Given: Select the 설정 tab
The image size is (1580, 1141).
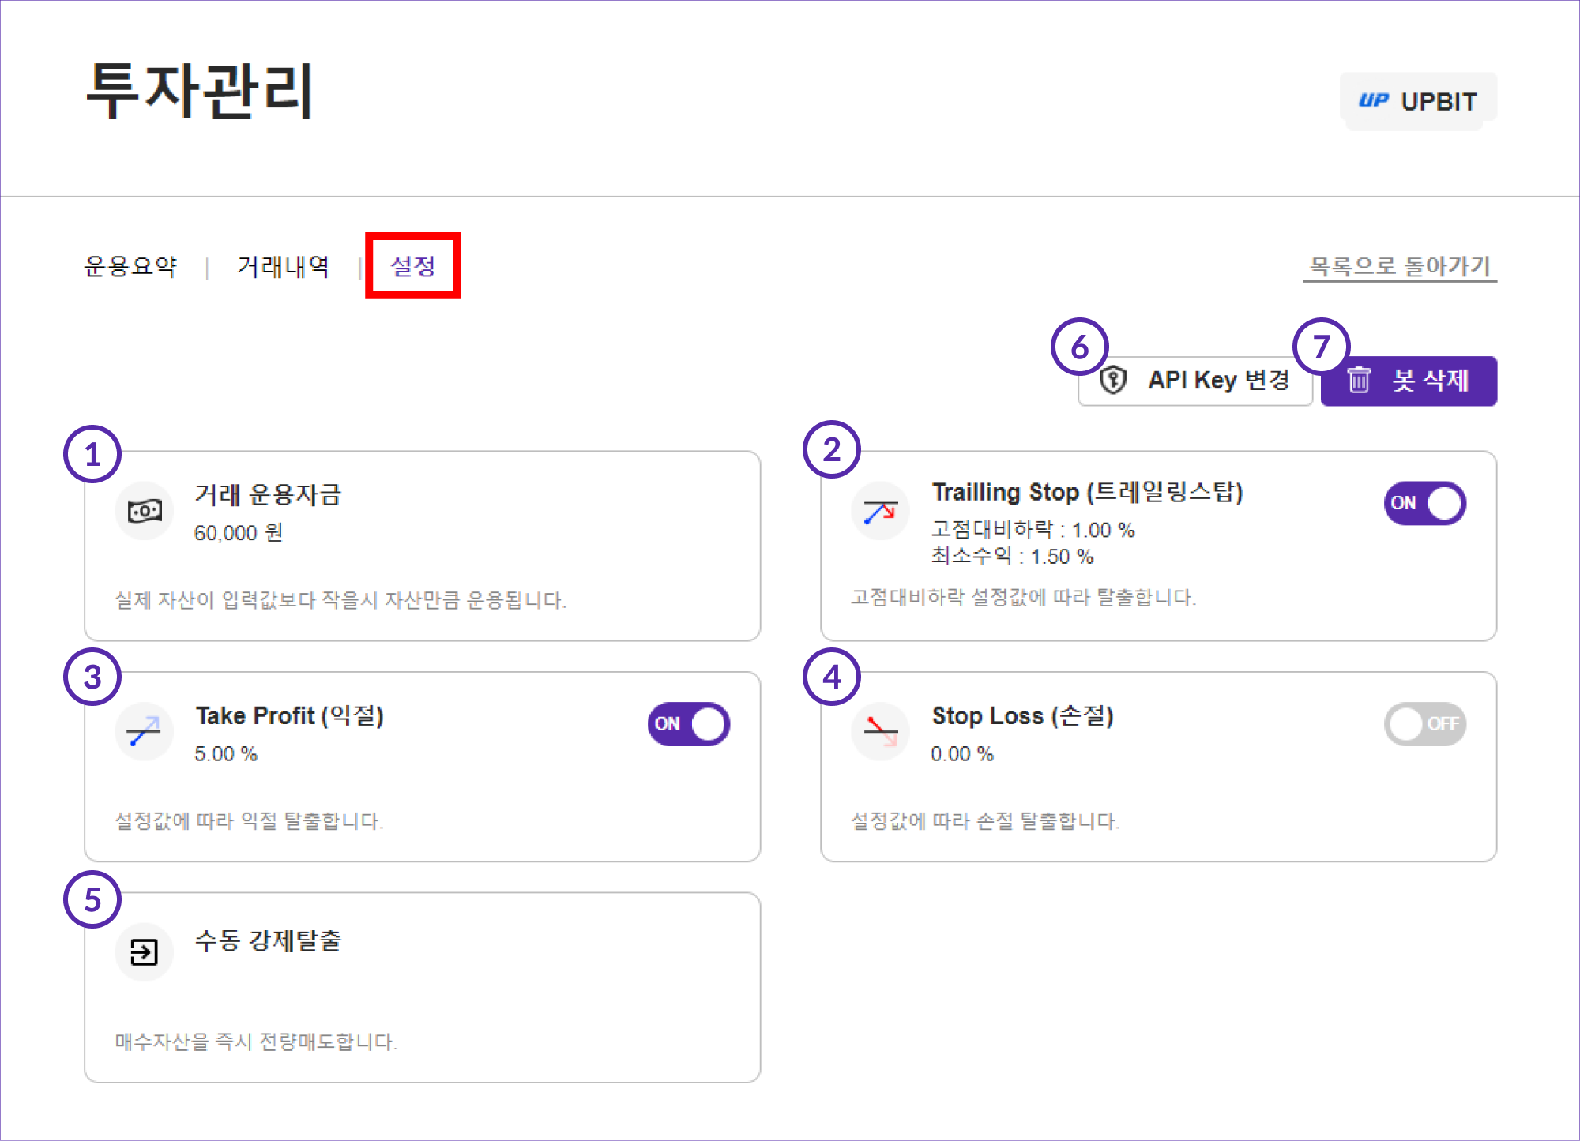Looking at the screenshot, I should pyautogui.click(x=412, y=266).
